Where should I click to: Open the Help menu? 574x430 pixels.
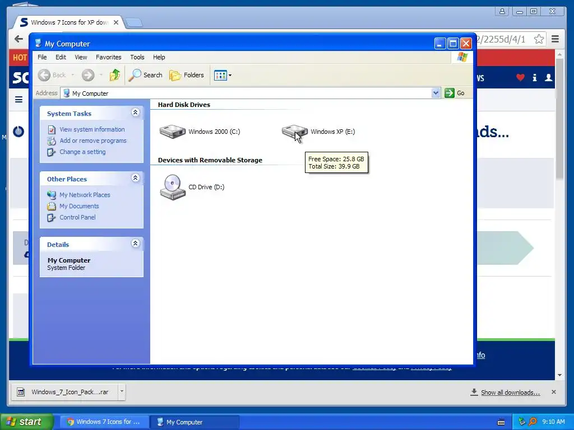(x=159, y=57)
